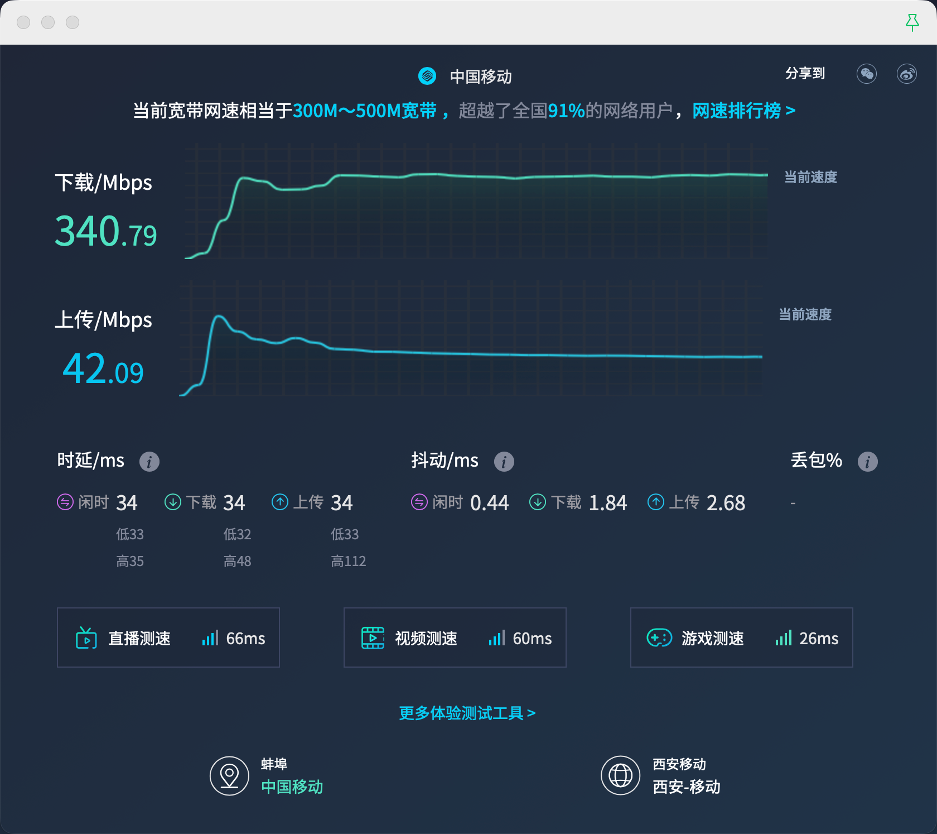The height and width of the screenshot is (834, 937).
Task: Select the 西安-移动 test server
Action: tap(686, 787)
